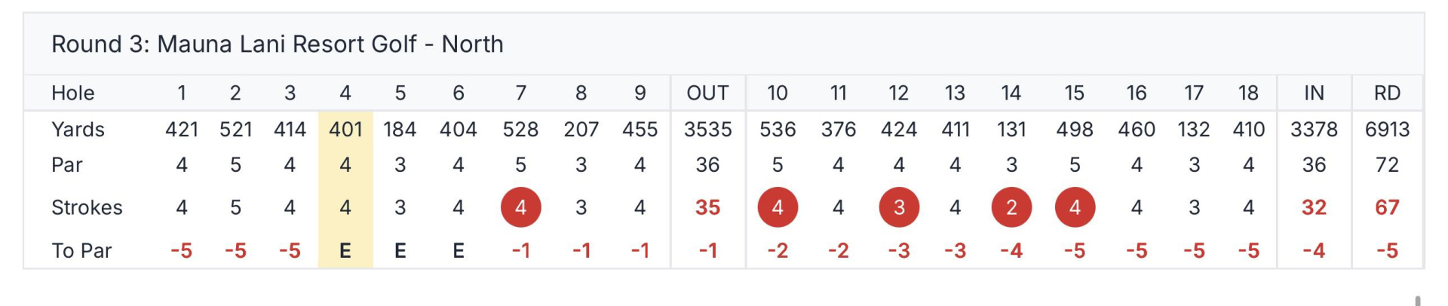Click the red birdie circle on hole 10
Viewport: 1448px width, 306px height.
pyautogui.click(x=778, y=207)
